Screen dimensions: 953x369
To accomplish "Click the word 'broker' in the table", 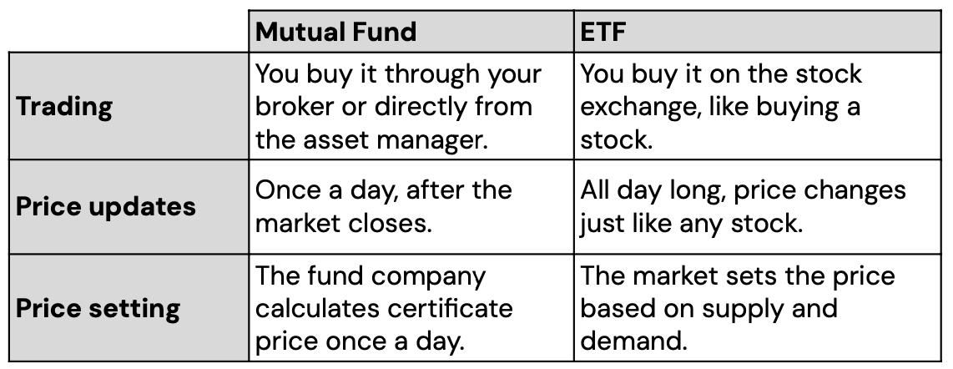I will pyautogui.click(x=295, y=107).
